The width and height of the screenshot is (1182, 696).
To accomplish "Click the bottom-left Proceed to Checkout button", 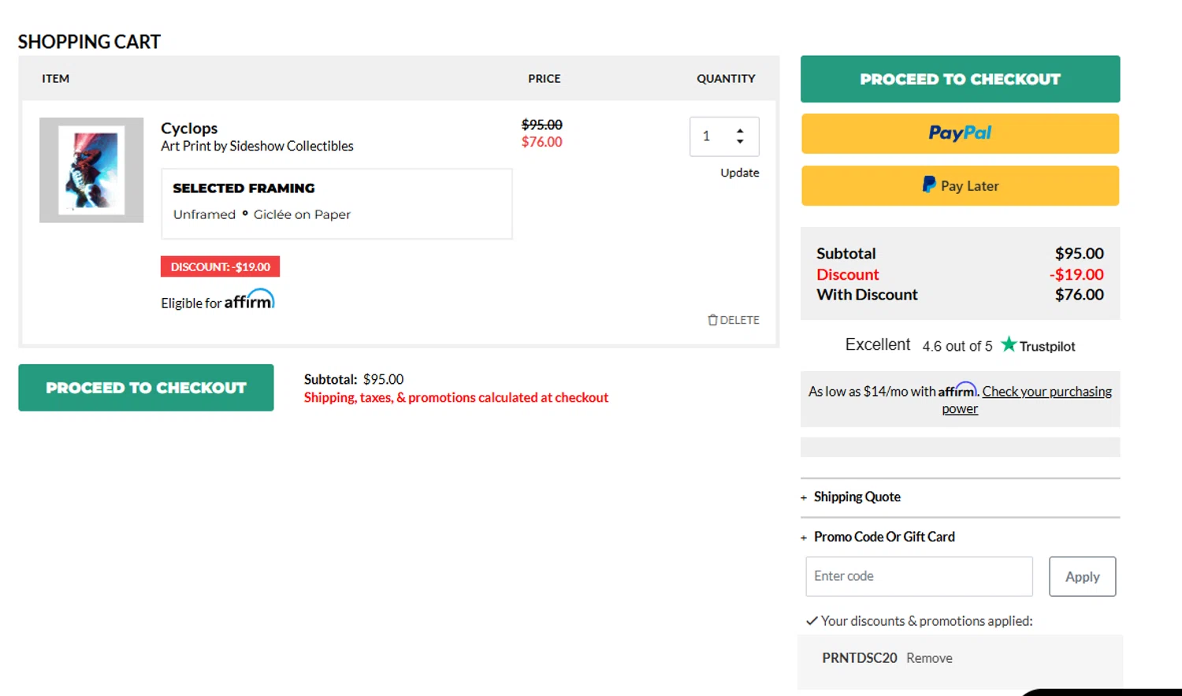I will click(x=146, y=388).
